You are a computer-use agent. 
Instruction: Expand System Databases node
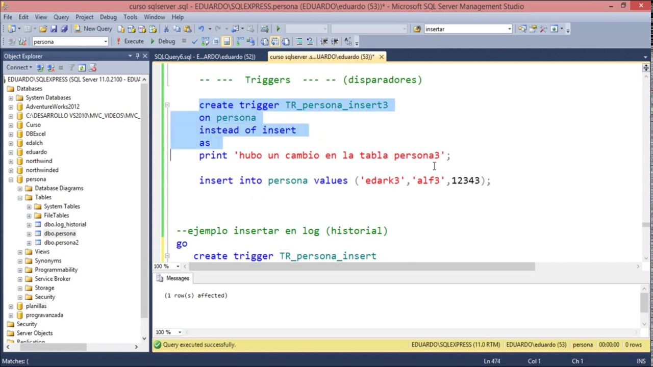[x=11, y=97]
